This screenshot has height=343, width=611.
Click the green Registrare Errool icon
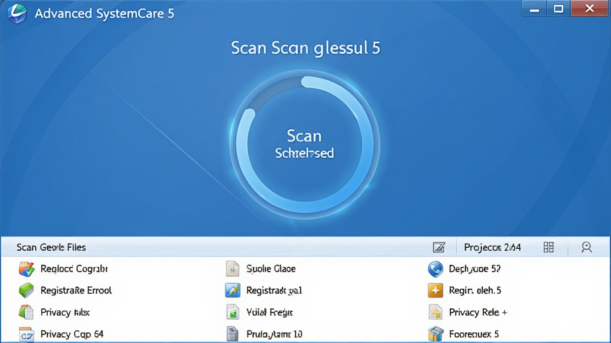tap(26, 291)
